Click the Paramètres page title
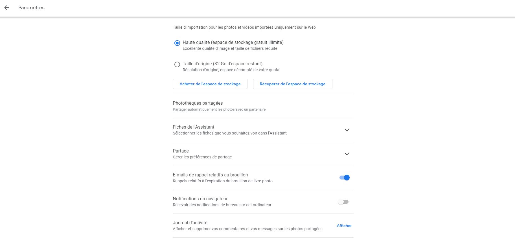This screenshot has width=515, height=240. click(31, 8)
